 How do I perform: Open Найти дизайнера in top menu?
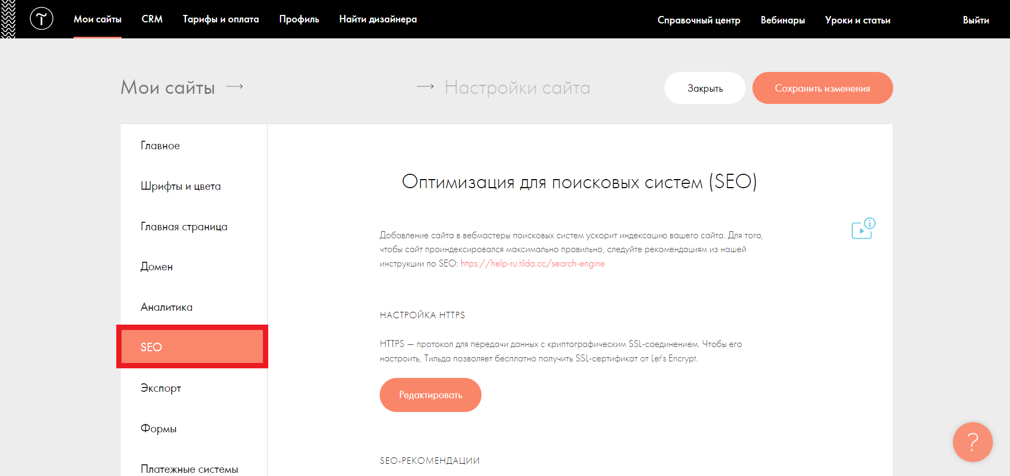click(378, 19)
